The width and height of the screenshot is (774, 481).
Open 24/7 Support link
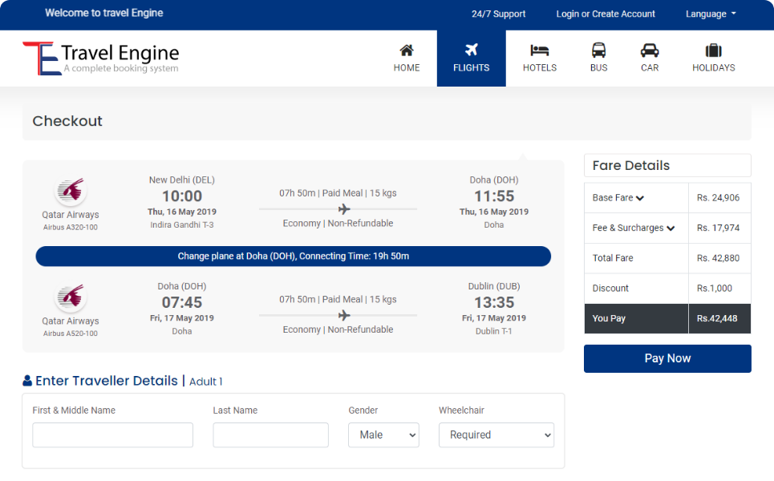(498, 14)
